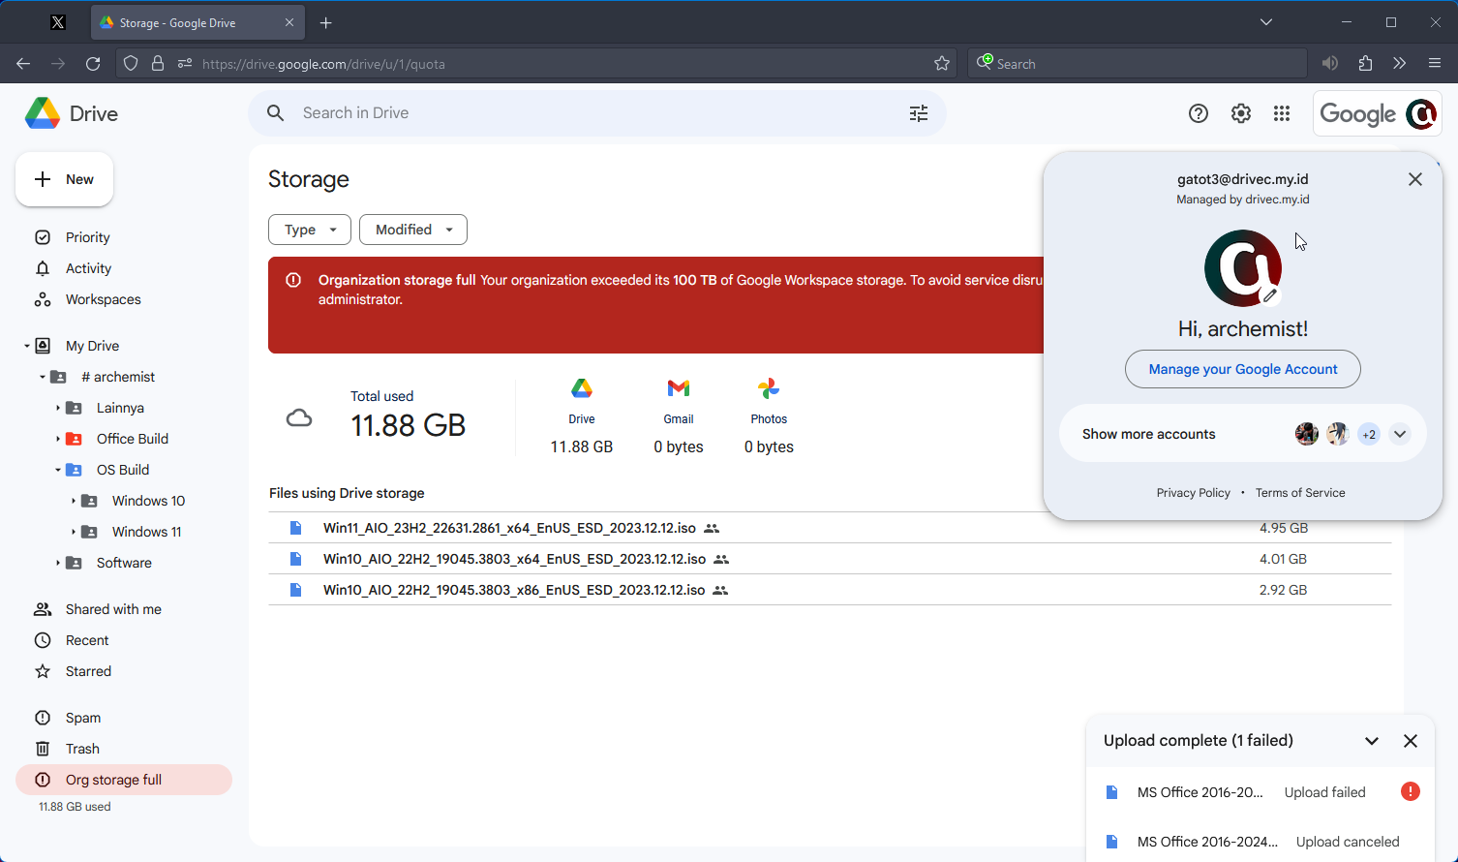Image resolution: width=1458 pixels, height=862 pixels.
Task: Click the browser Search box
Action: coord(1138,64)
